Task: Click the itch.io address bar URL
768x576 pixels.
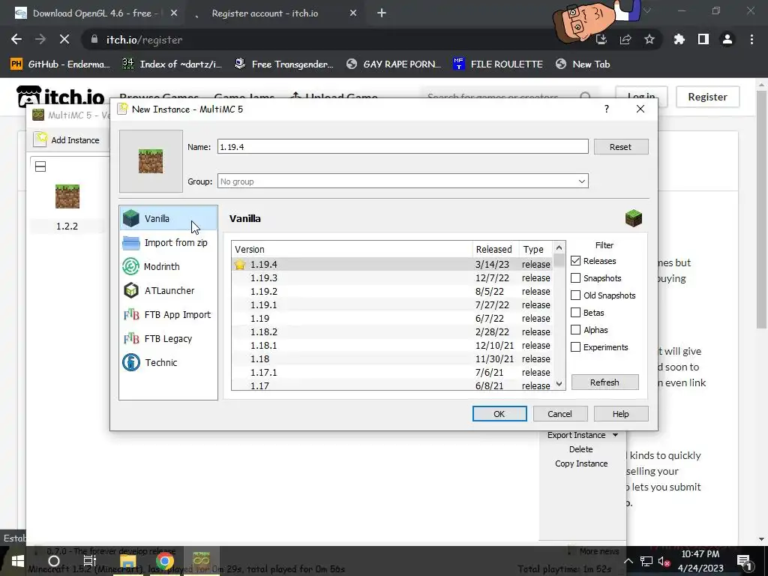Action: pyautogui.click(x=144, y=40)
